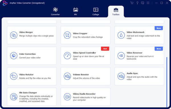The image size is (171, 109).
Task: Click 'Record video/audio in high quality' text
Action: (x=89, y=99)
